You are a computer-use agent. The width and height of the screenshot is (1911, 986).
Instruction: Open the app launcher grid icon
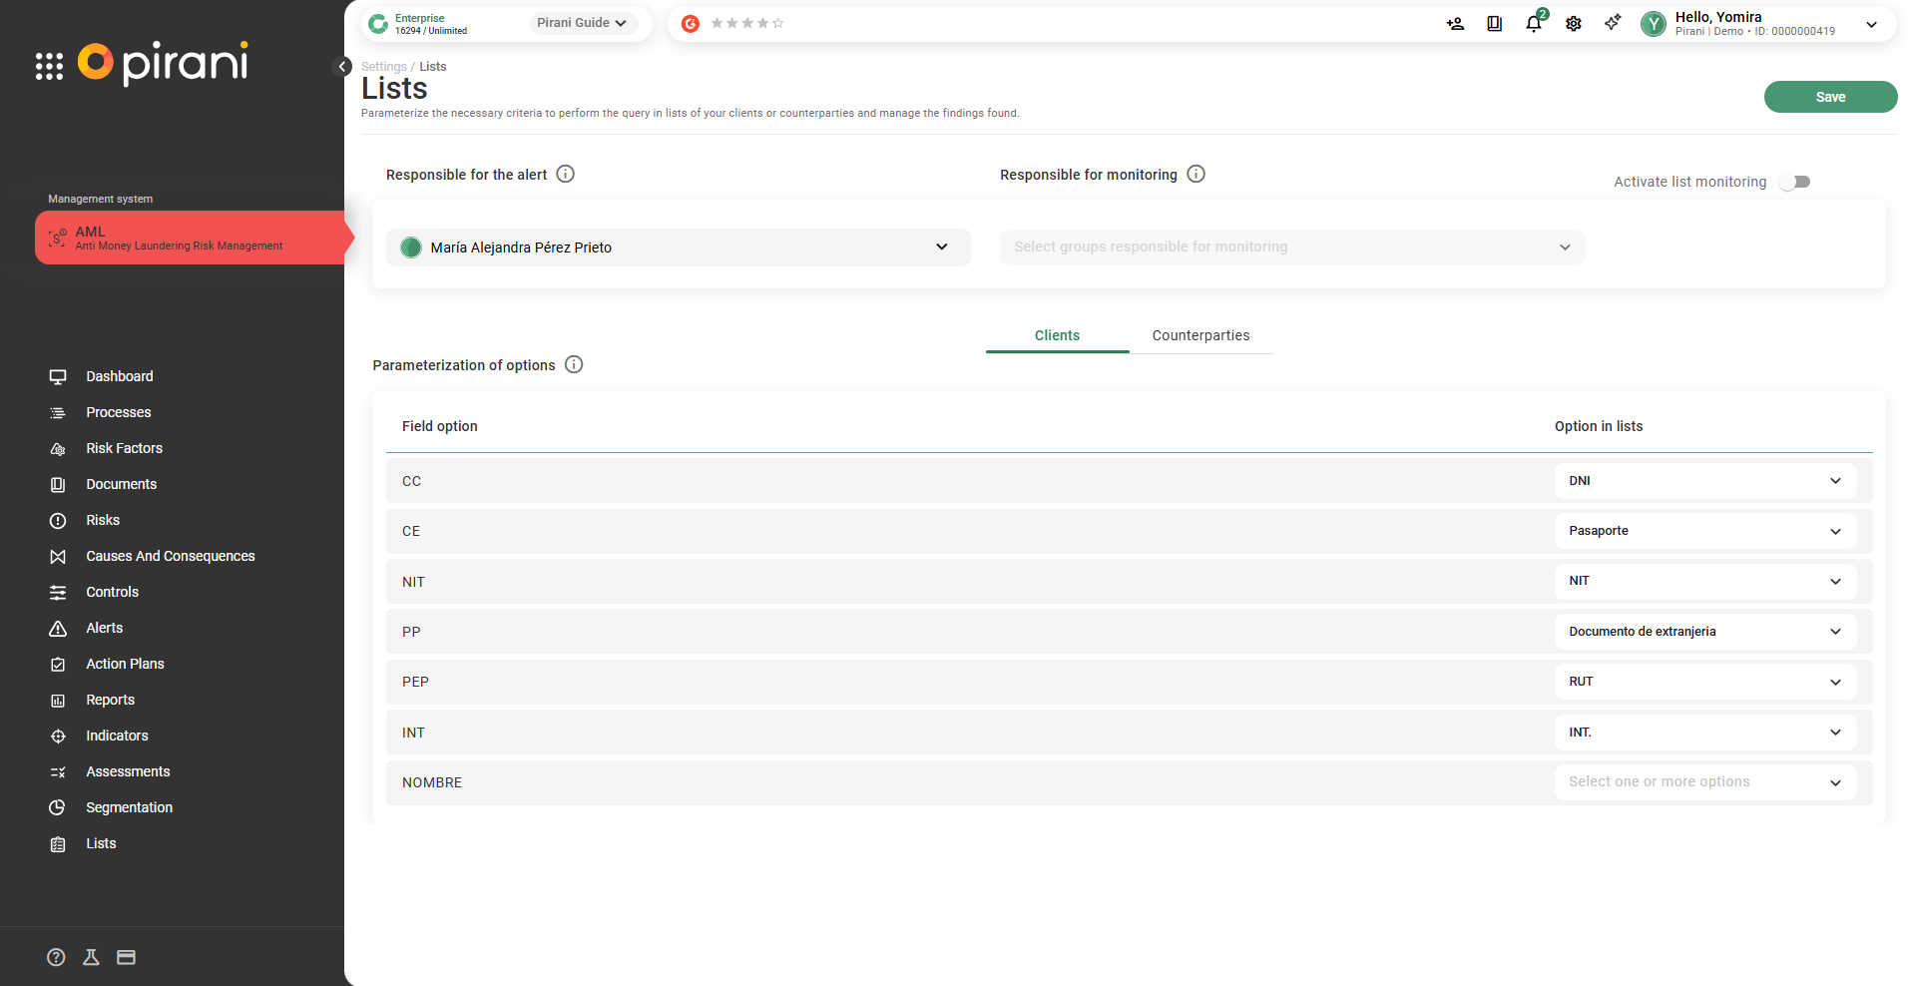click(x=49, y=66)
